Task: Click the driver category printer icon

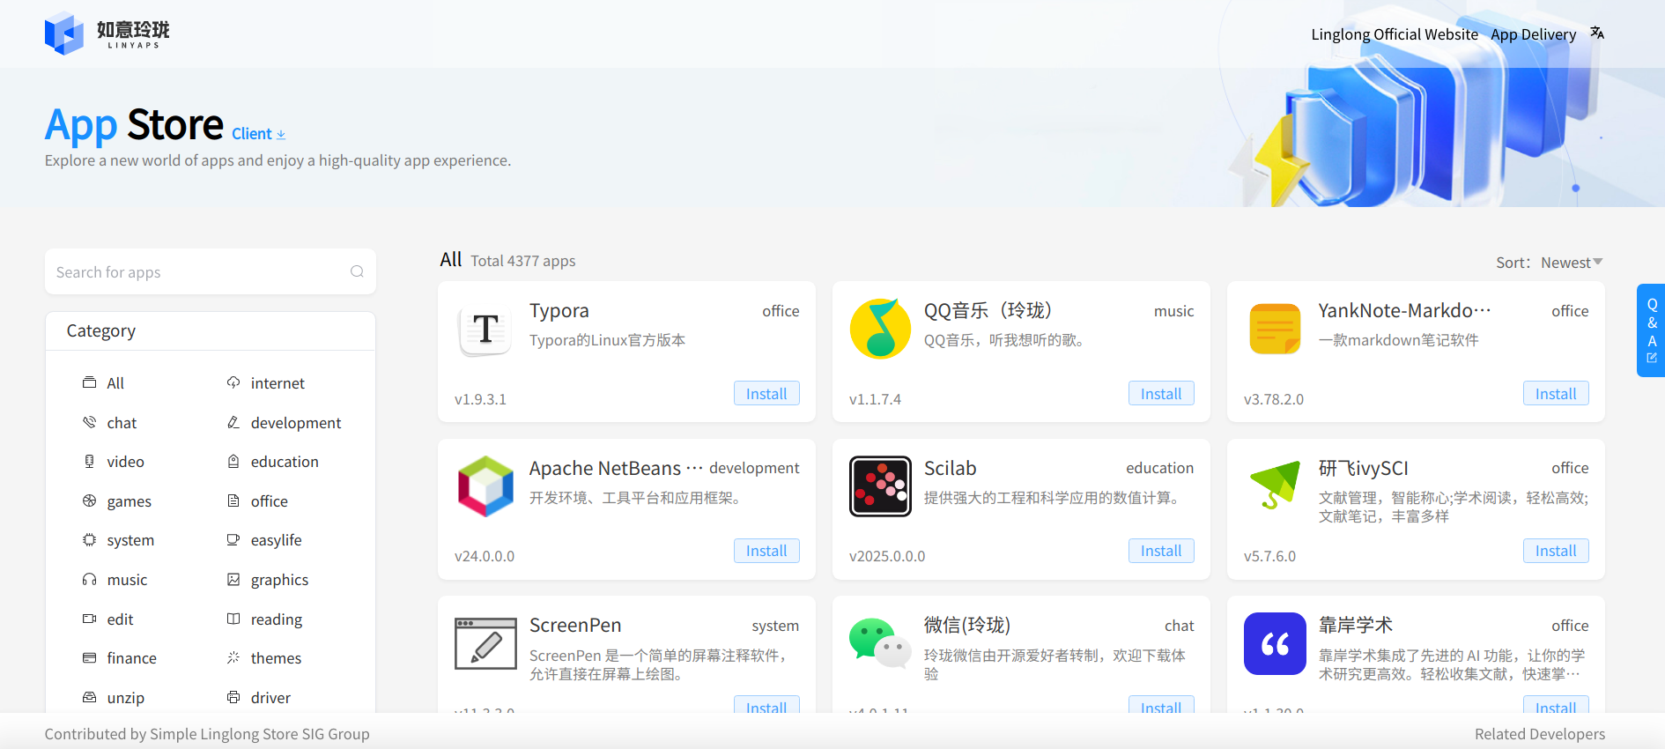Action: coord(233,697)
